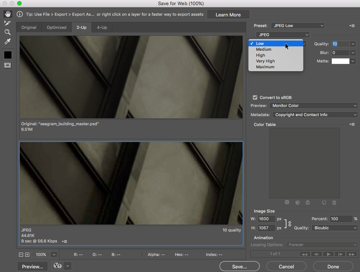Select the Eyedropper tool
This screenshot has width=360, height=272.
click(x=8, y=41)
